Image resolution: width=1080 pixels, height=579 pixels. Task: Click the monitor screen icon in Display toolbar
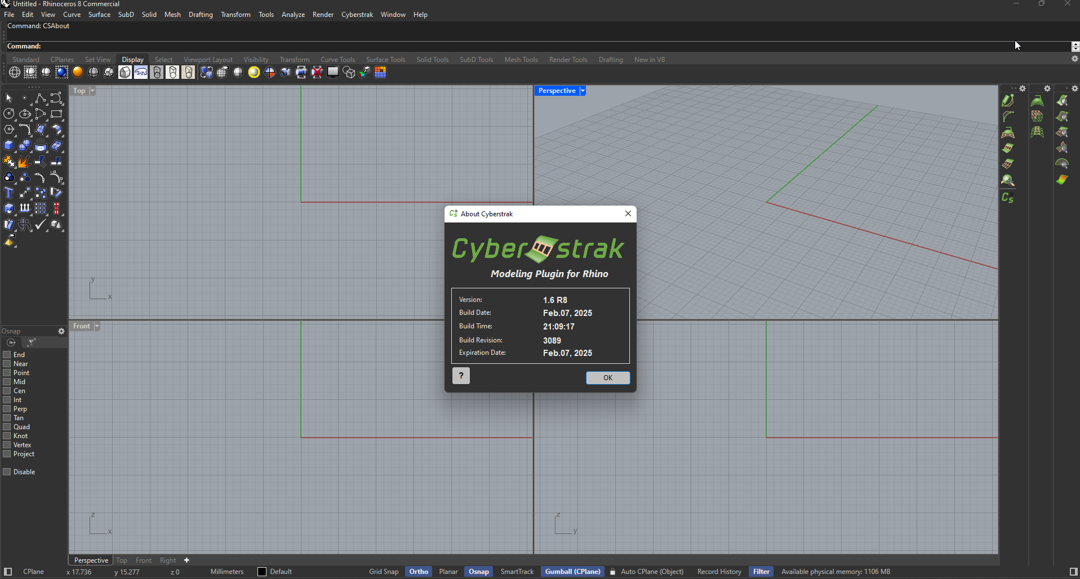[333, 72]
